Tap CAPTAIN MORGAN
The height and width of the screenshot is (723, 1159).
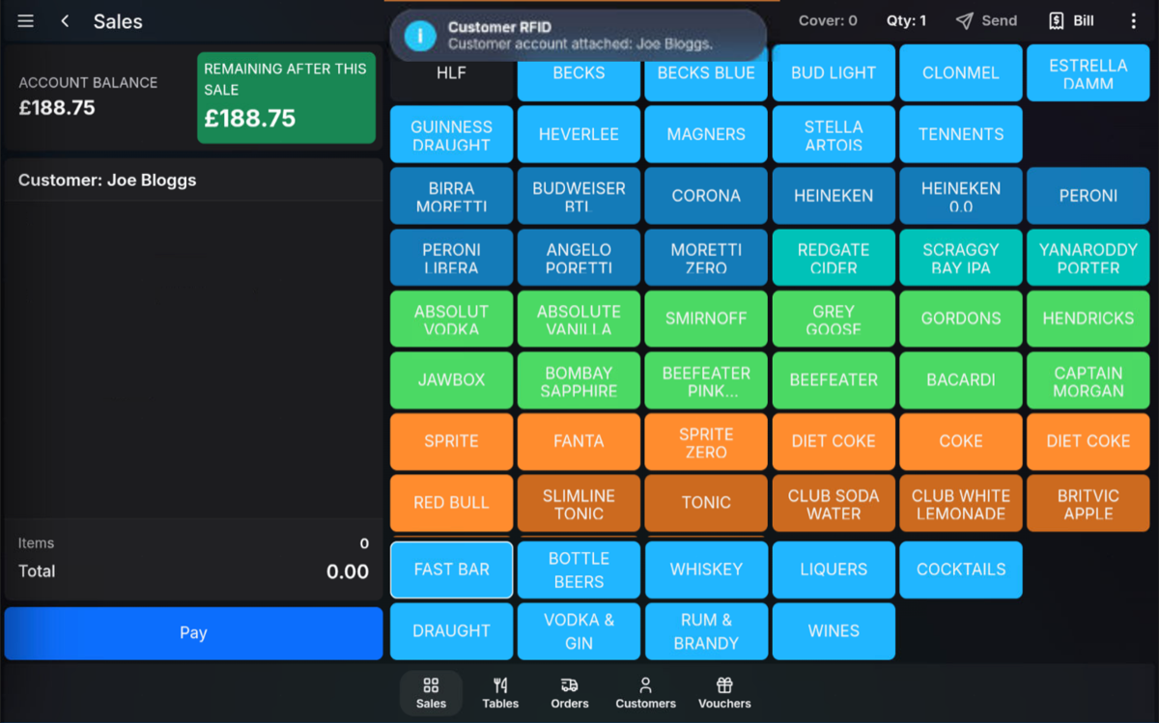coord(1088,380)
